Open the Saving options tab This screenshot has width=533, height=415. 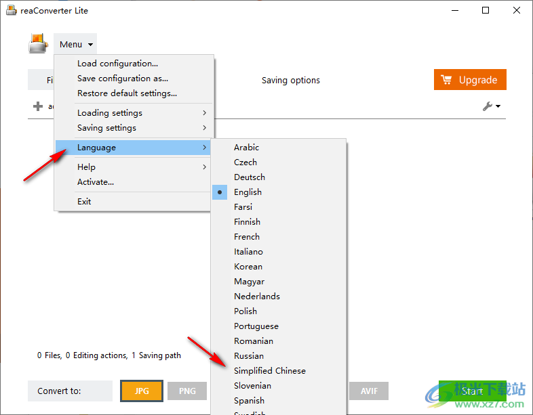pyautogui.click(x=291, y=81)
